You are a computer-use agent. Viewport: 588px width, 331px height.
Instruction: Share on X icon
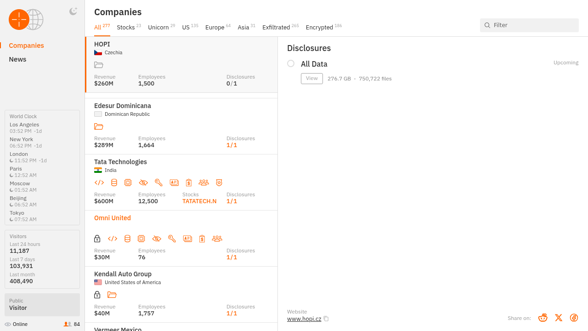coord(559,318)
